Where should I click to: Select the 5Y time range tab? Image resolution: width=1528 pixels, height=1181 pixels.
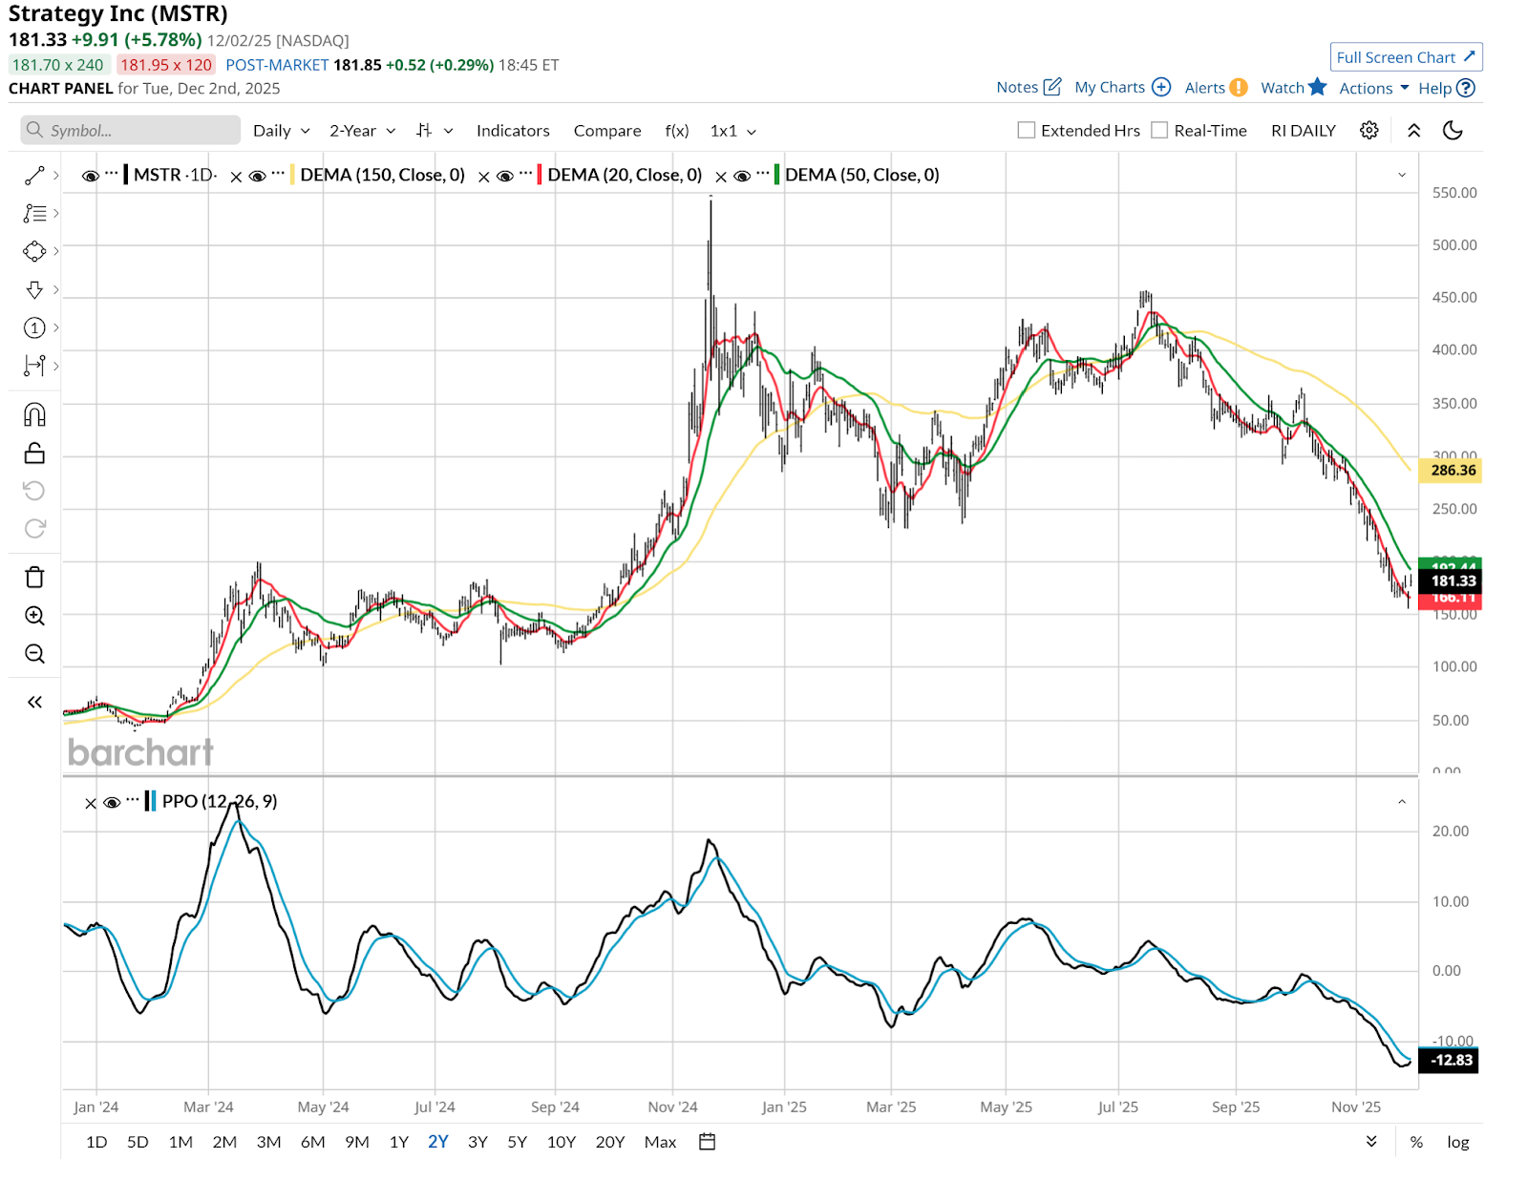pyautogui.click(x=517, y=1142)
